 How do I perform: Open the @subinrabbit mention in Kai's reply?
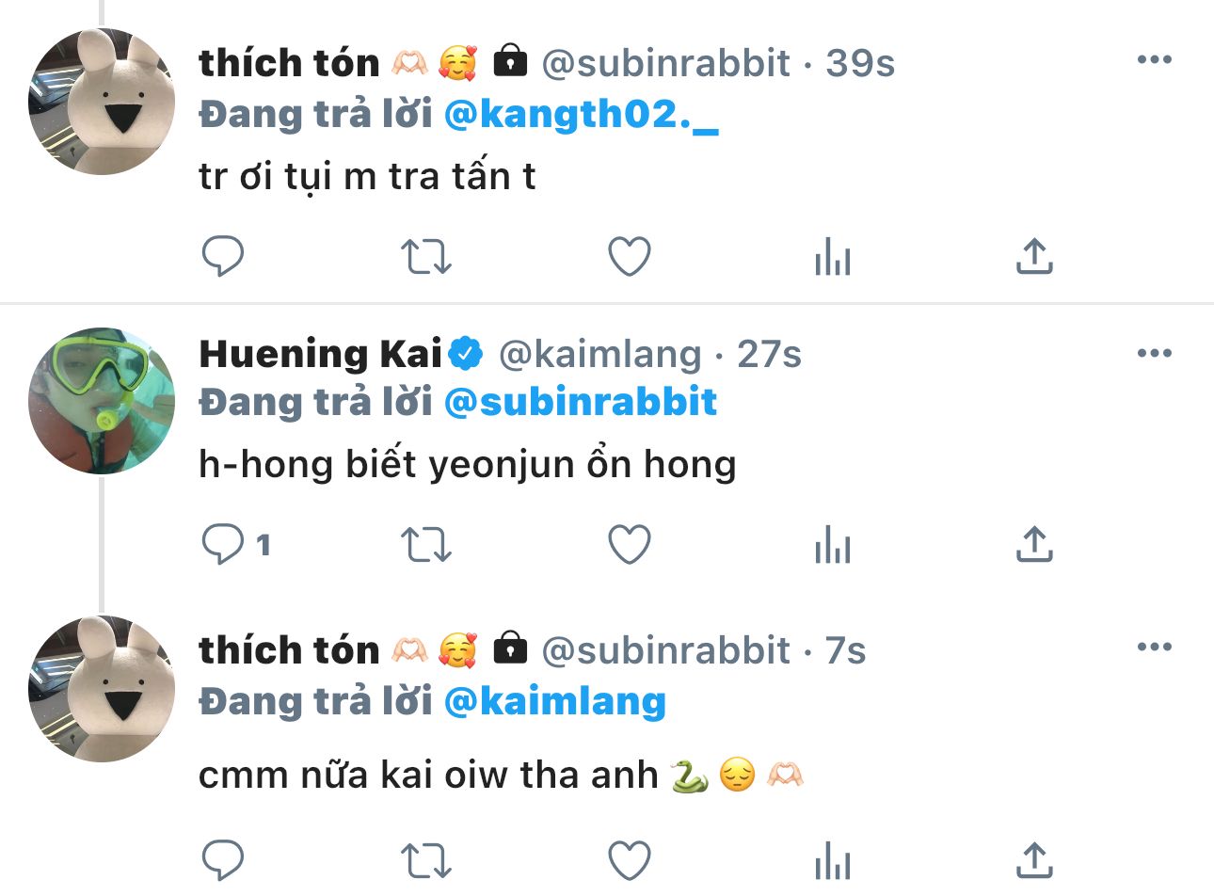click(580, 403)
